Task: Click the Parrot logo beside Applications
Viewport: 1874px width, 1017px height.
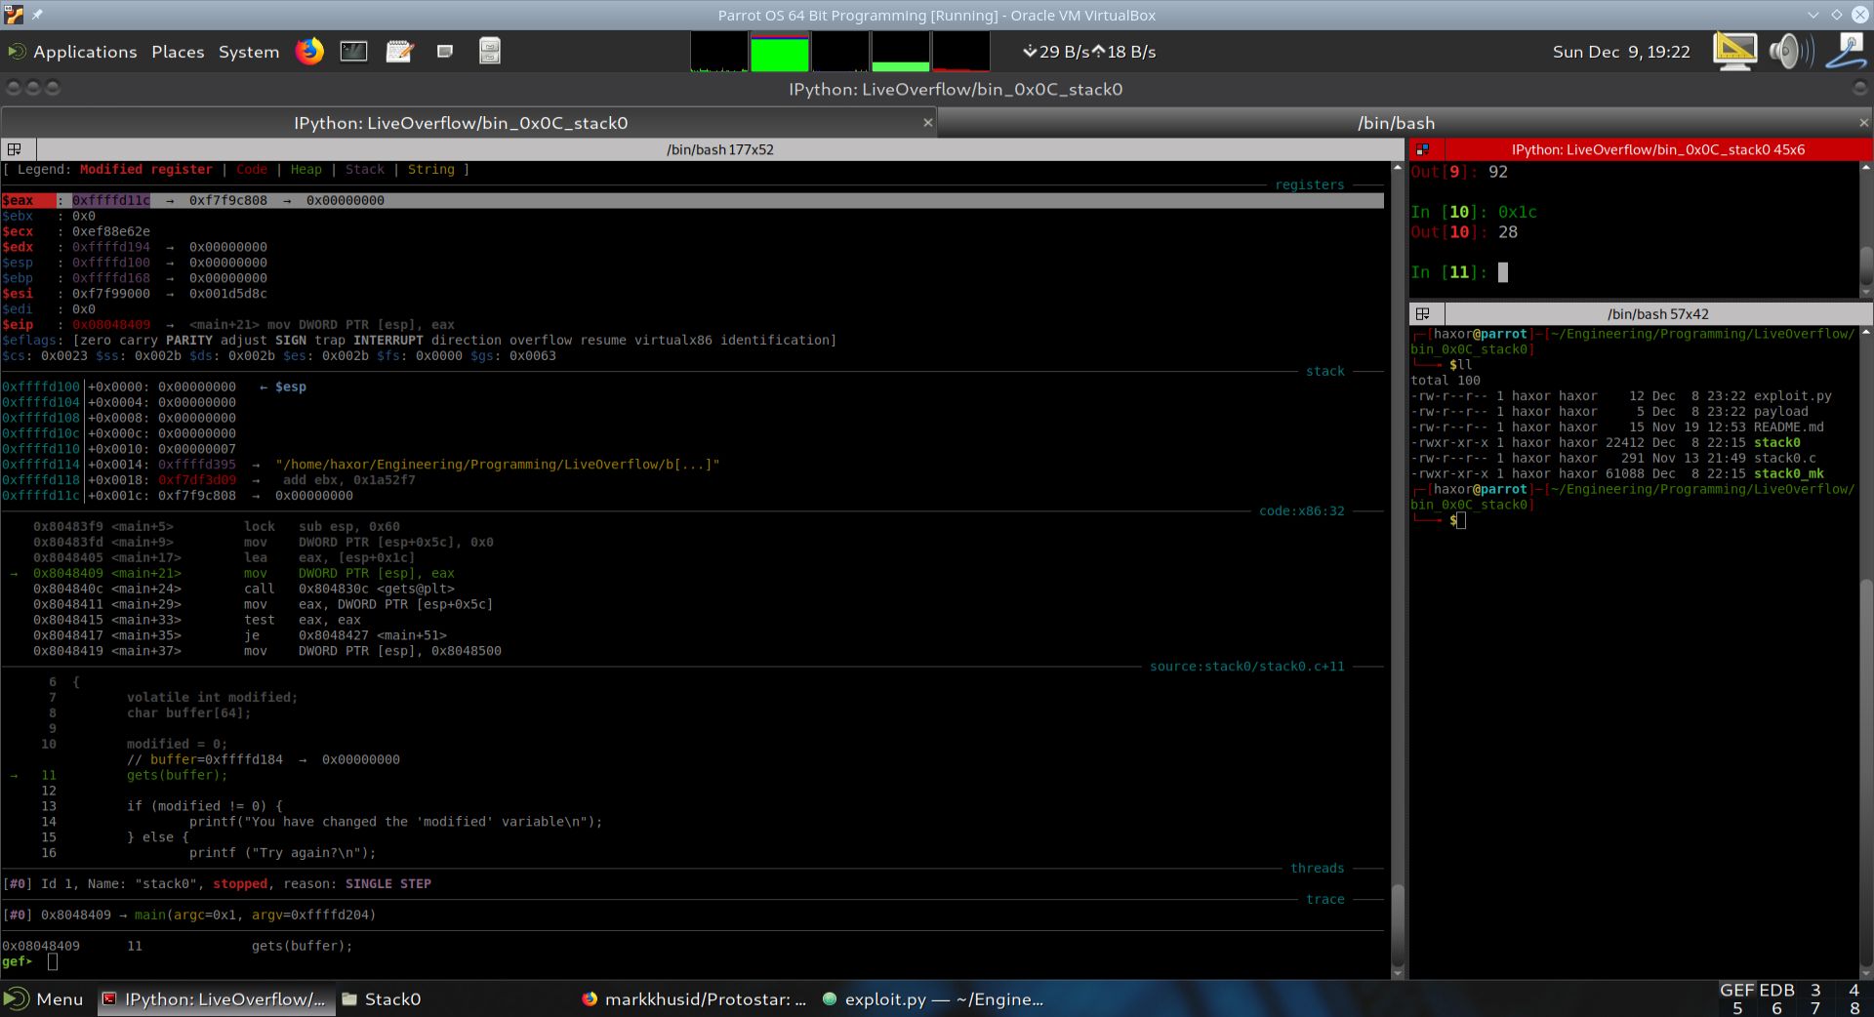Action: [x=17, y=51]
